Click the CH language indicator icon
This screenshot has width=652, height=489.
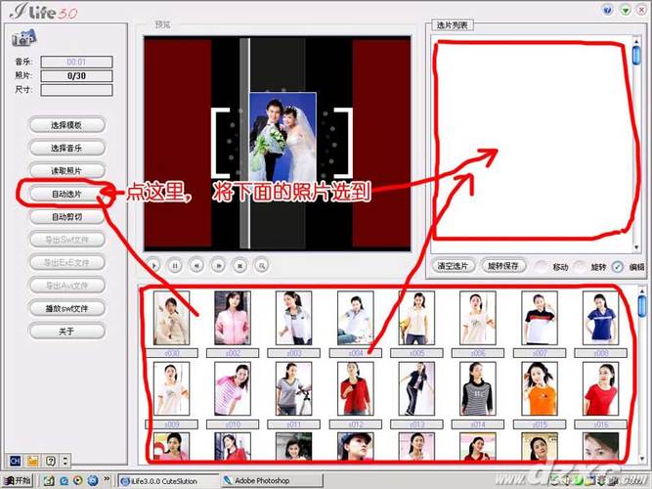pyautogui.click(x=14, y=460)
